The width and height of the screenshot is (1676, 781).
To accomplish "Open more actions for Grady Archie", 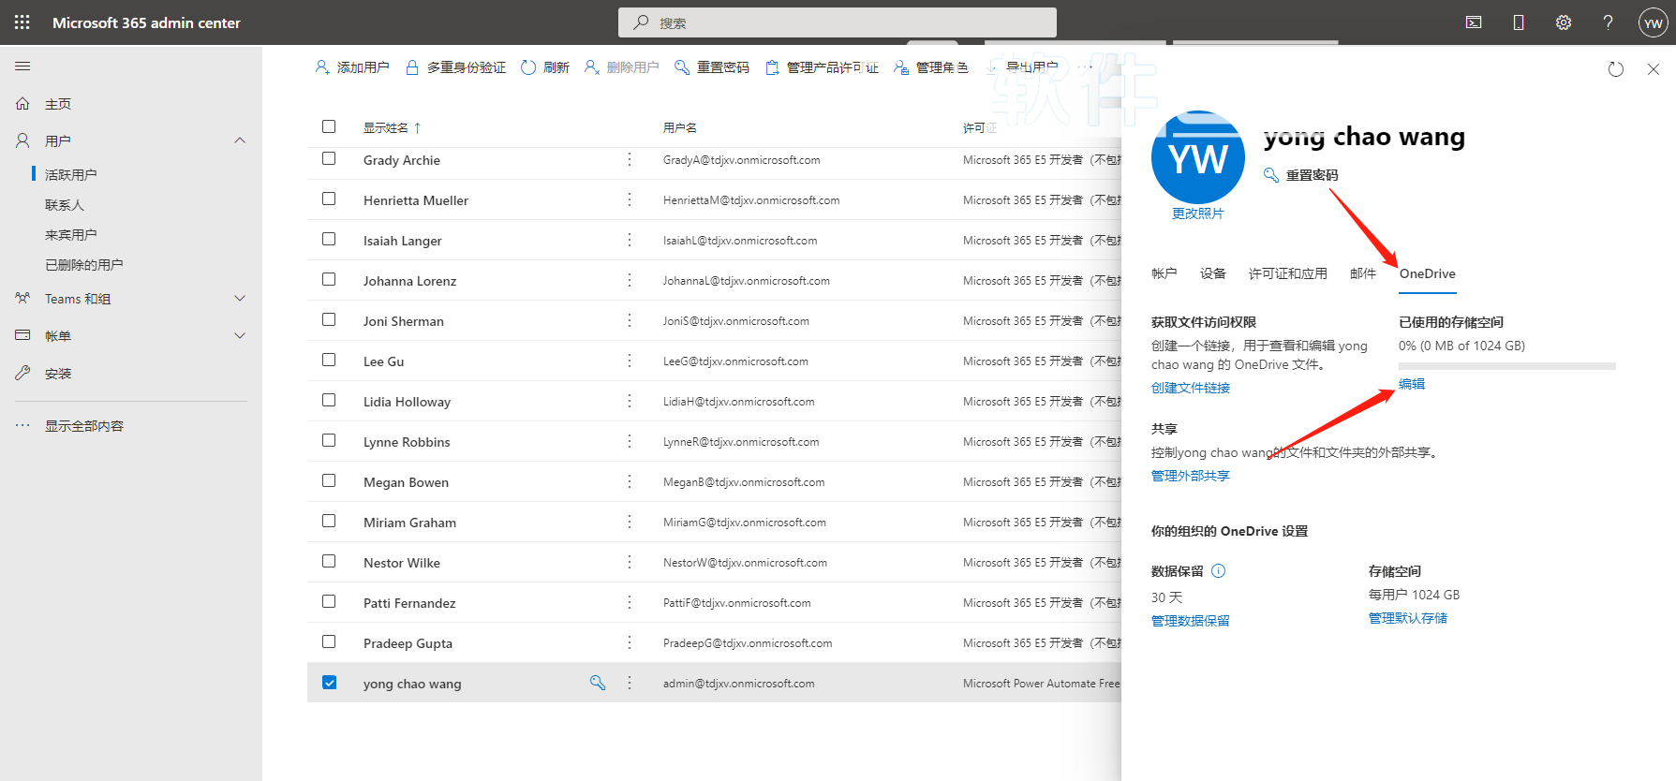I will 630,160.
